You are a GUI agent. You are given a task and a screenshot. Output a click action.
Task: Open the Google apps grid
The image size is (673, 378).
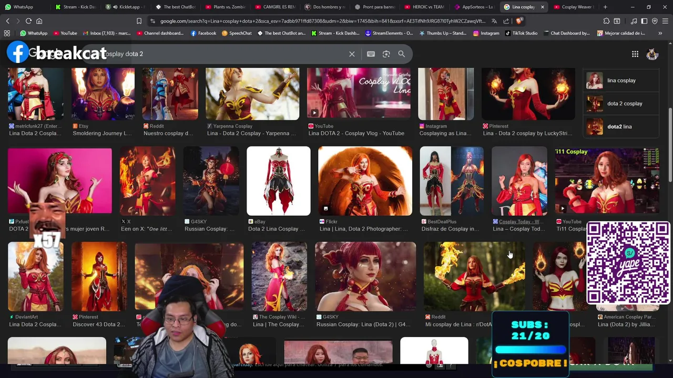pyautogui.click(x=635, y=54)
